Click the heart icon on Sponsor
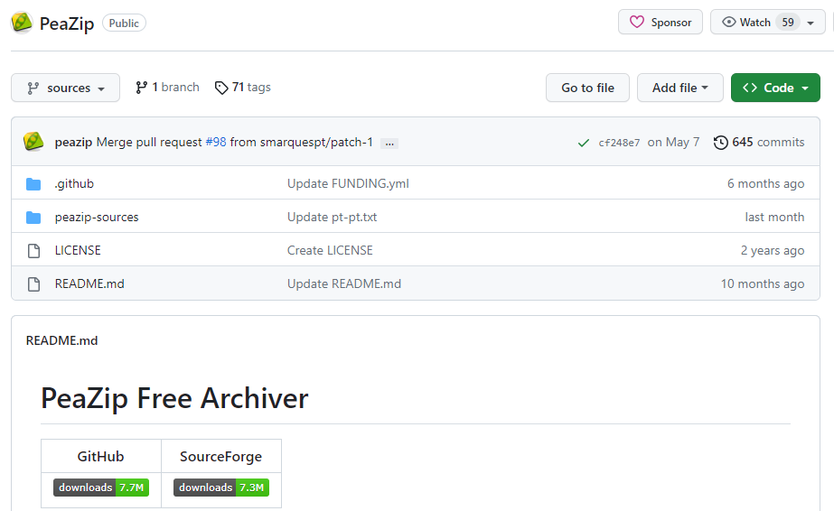This screenshot has width=834, height=511. point(637,22)
